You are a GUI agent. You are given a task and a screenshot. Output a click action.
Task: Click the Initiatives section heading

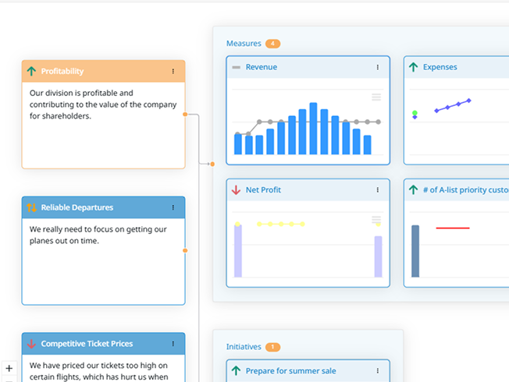(244, 347)
